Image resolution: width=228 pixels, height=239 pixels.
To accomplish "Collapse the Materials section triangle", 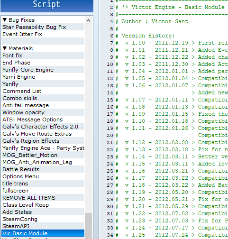I will [5, 48].
